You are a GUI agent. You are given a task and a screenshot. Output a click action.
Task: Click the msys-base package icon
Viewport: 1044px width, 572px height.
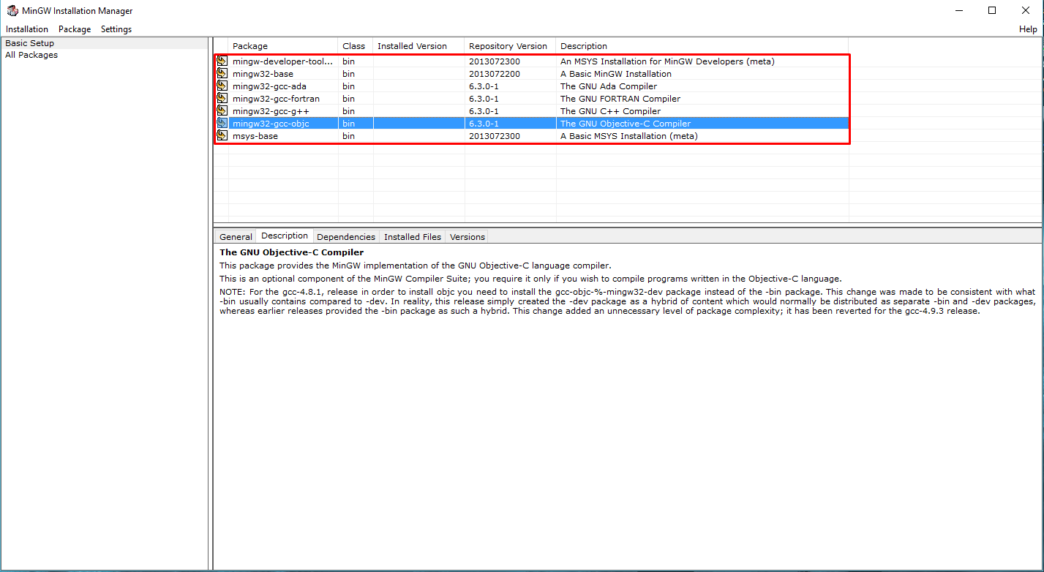222,136
